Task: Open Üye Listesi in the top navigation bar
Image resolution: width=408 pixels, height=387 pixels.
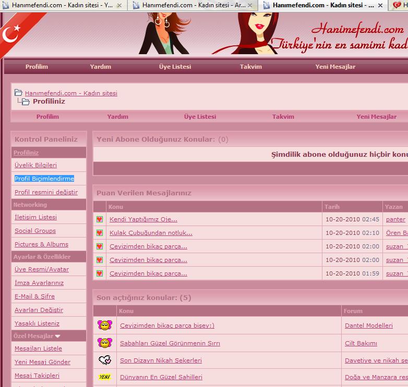Action: click(175, 67)
